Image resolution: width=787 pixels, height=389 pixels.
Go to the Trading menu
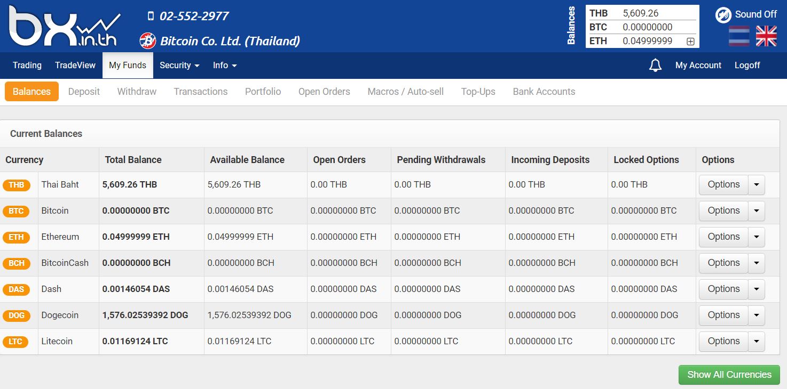coord(27,65)
